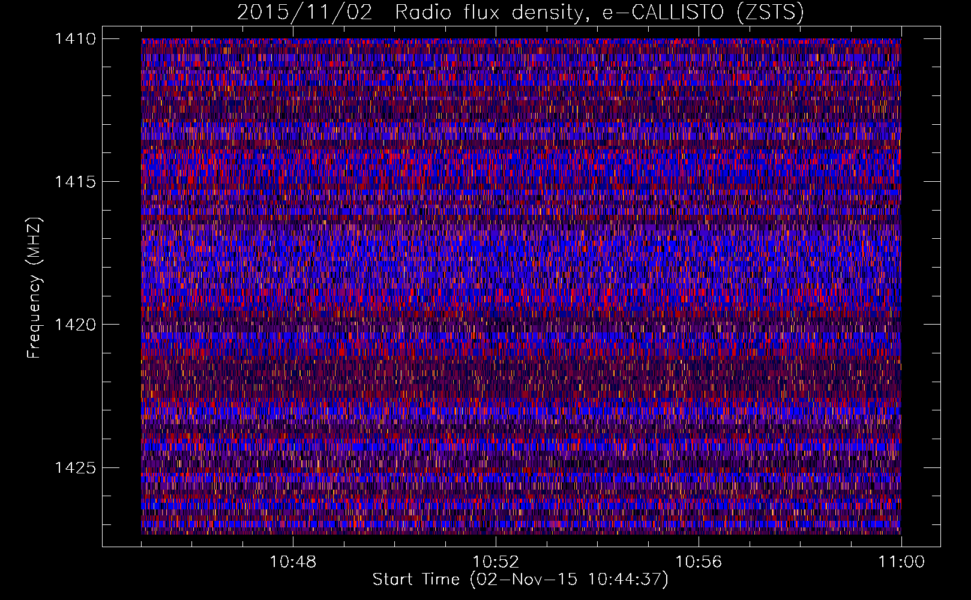Click the 1420 frequency tick label
Screen dimensions: 971x600
(75, 325)
